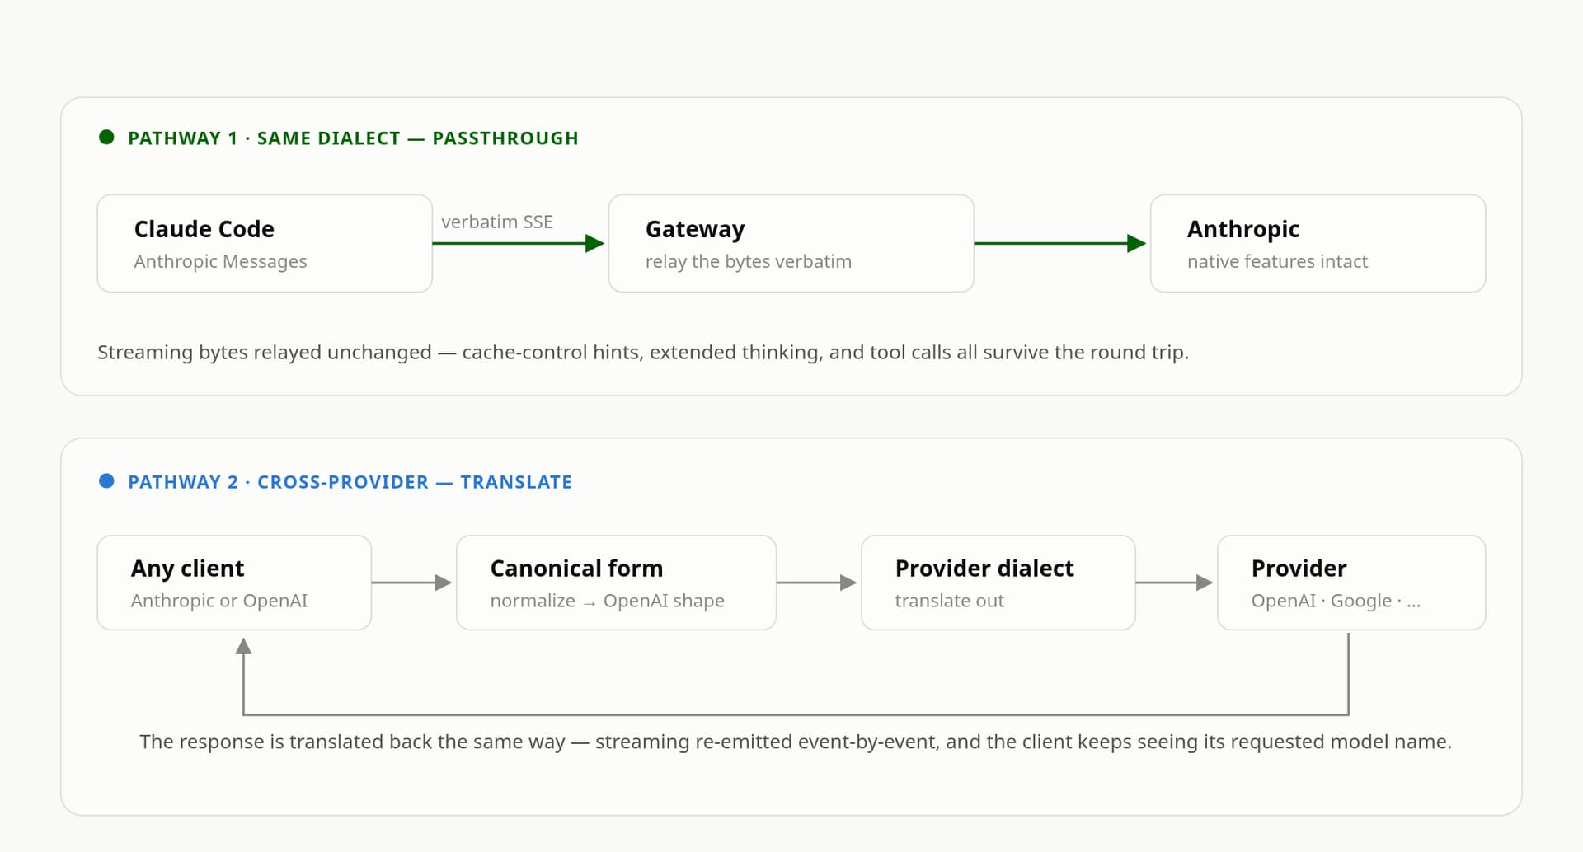Viewport: 1583px width, 852px height.
Task: Select the Anthropic native features box
Action: pyautogui.click(x=1318, y=243)
